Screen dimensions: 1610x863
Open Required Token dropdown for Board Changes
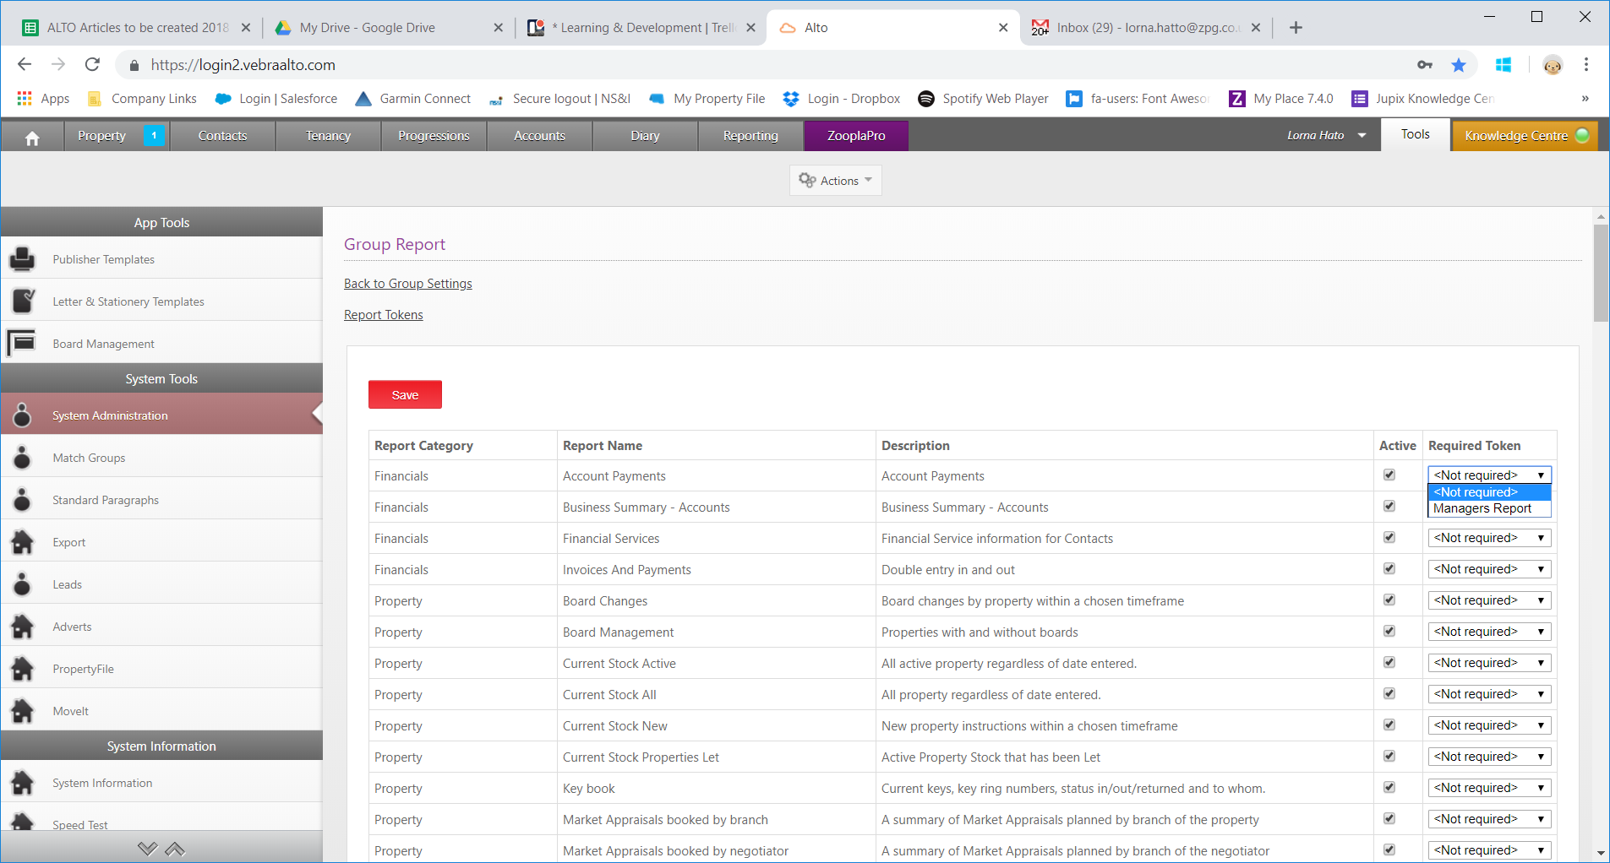pos(1489,600)
